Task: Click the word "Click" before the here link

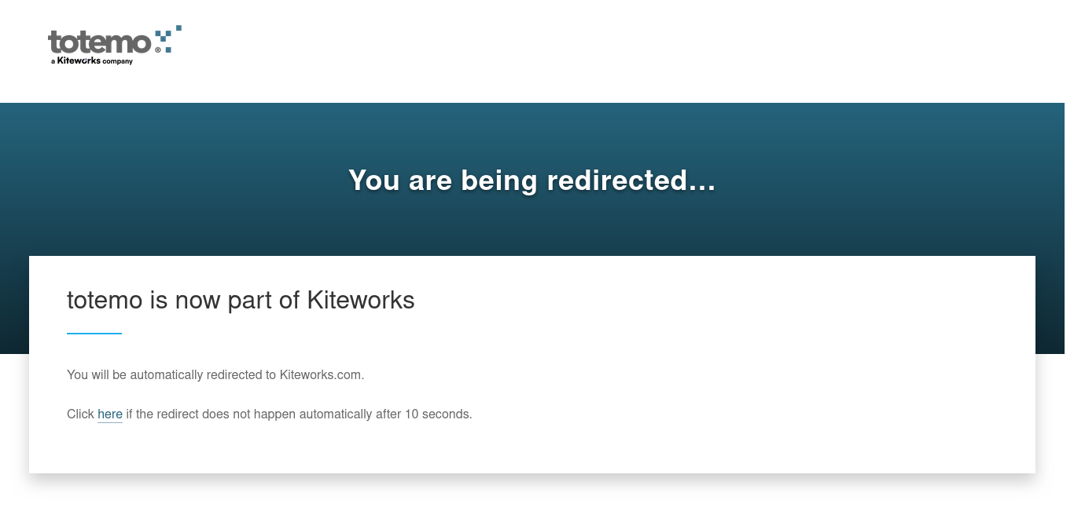Action: coord(80,414)
